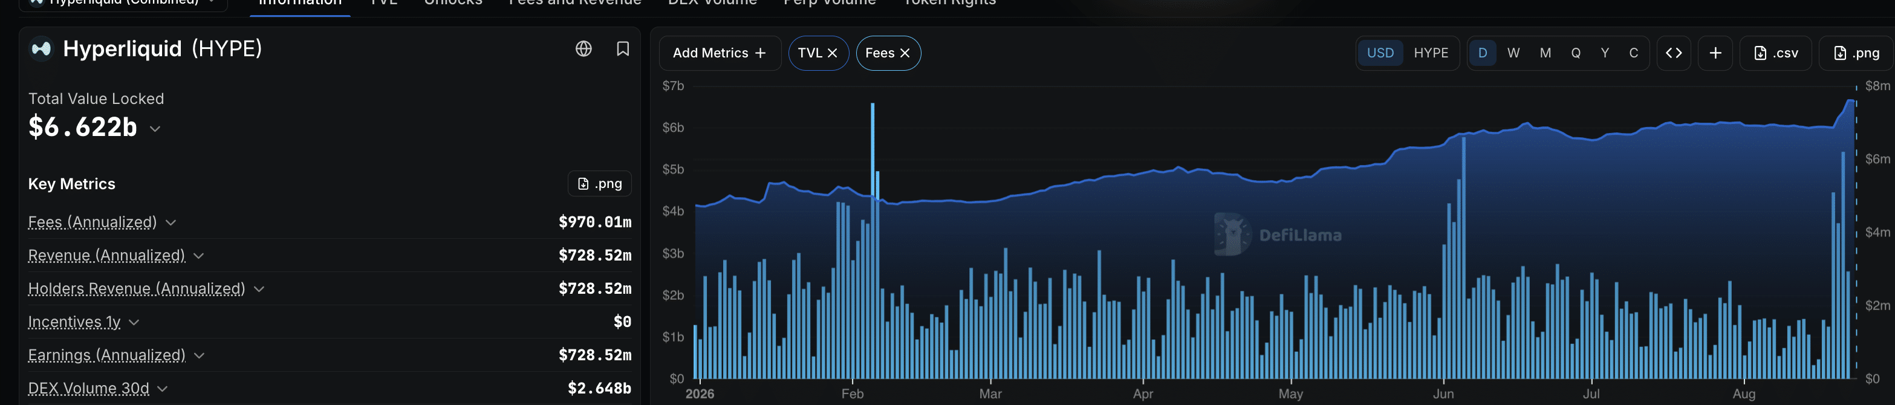
Task: Select cumulative C interval
Action: [x=1633, y=53]
